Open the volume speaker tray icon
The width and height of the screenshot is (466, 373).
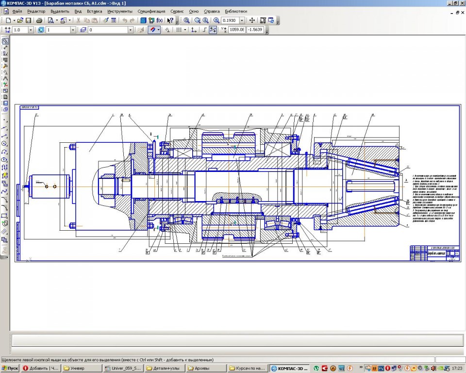click(x=433, y=368)
